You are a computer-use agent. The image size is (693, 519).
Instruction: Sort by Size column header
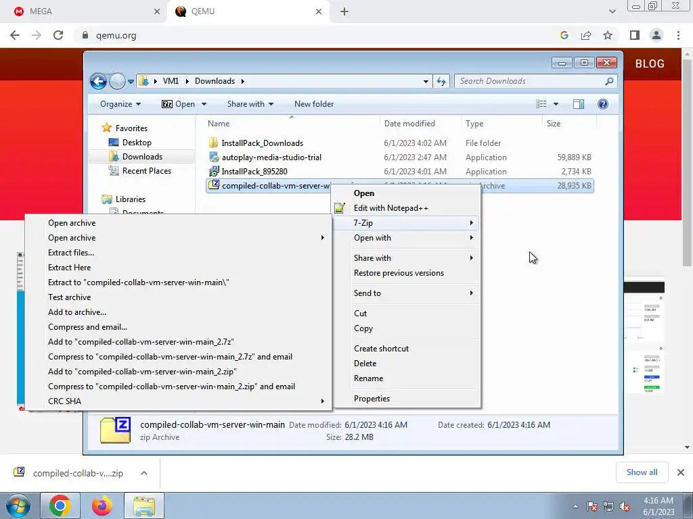click(554, 124)
